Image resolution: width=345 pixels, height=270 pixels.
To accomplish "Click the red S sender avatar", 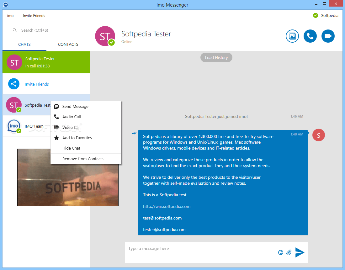I will [x=318, y=135].
